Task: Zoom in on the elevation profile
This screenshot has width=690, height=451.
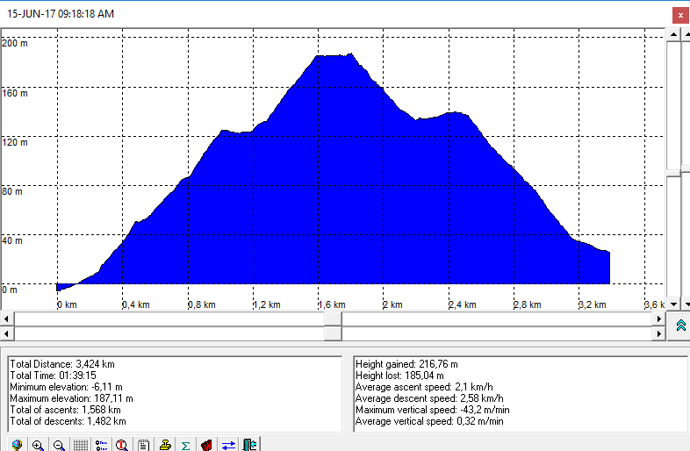Action: [x=38, y=445]
